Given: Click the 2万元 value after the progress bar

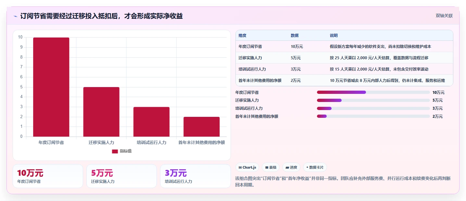Looking at the screenshot, I should [437, 116].
